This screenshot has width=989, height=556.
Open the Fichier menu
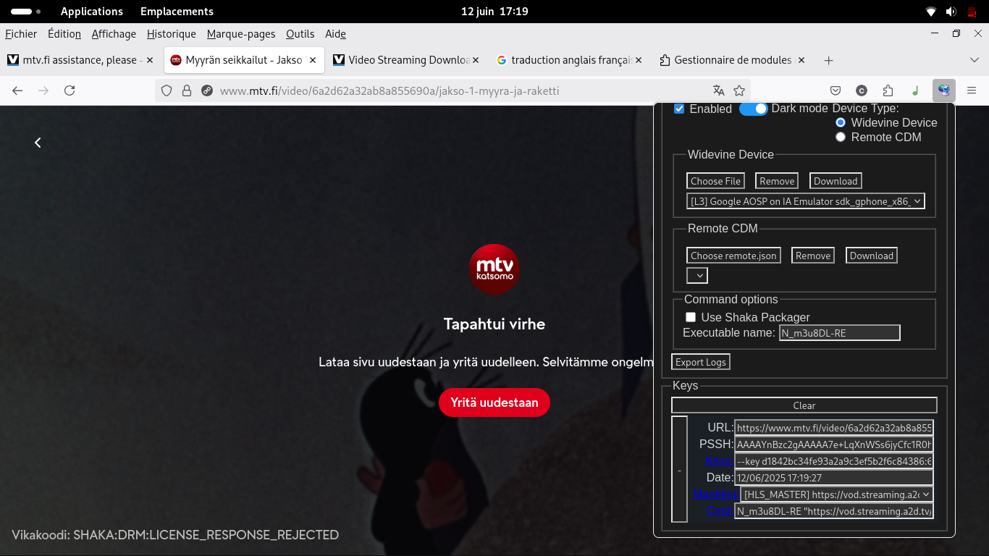(x=21, y=34)
